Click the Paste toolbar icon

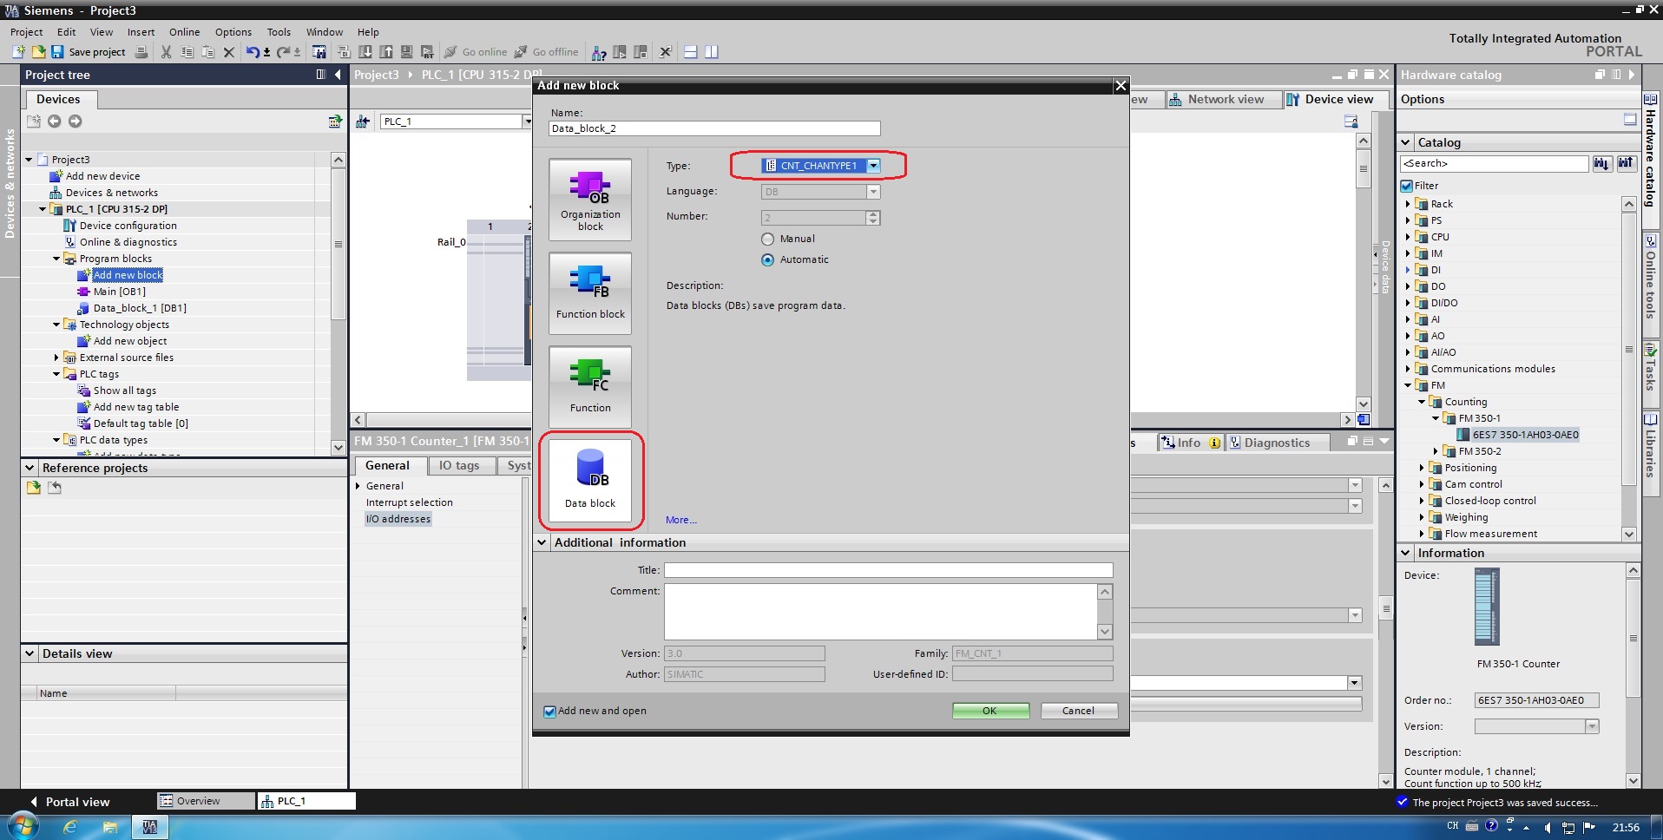pos(207,52)
